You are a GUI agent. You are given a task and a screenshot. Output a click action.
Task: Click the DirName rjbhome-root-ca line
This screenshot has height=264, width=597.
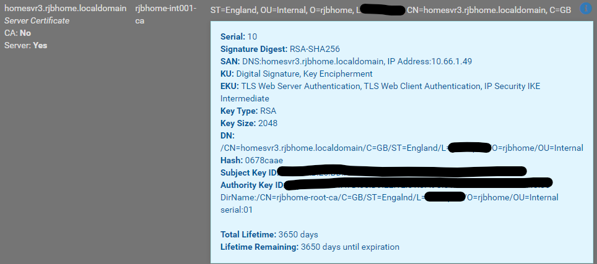tap(390, 197)
